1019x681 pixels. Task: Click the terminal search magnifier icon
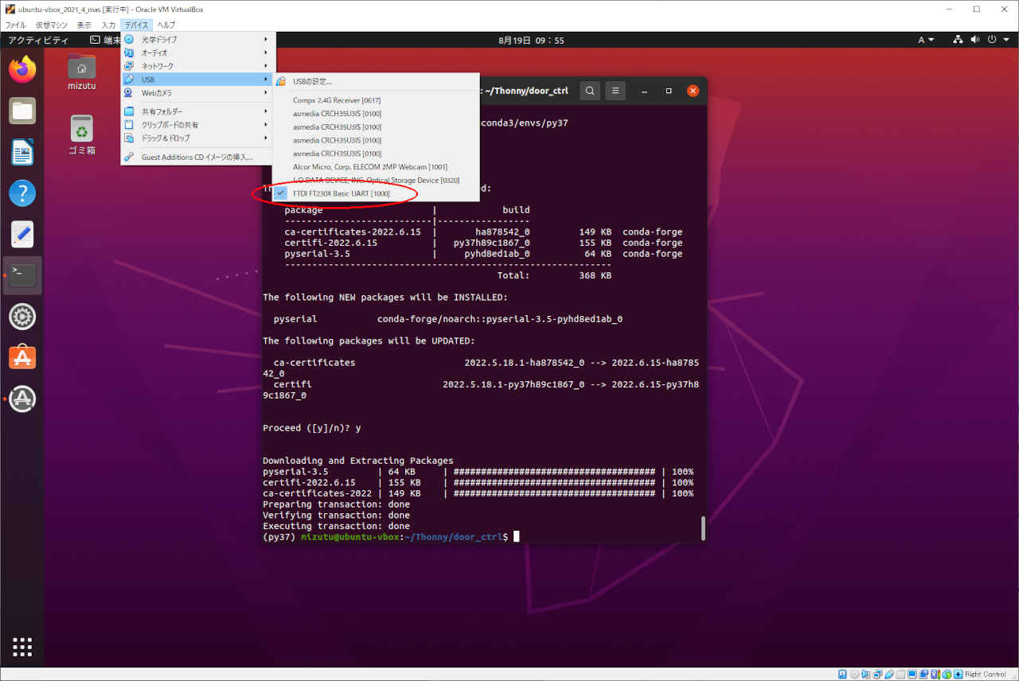point(589,91)
